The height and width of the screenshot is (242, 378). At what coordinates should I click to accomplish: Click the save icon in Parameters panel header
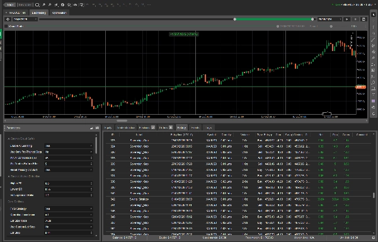click(97, 128)
